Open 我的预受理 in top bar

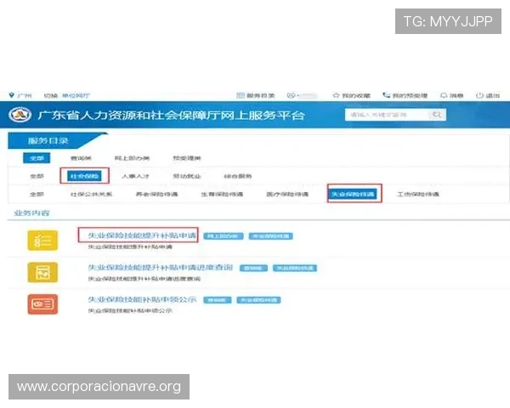[405, 95]
